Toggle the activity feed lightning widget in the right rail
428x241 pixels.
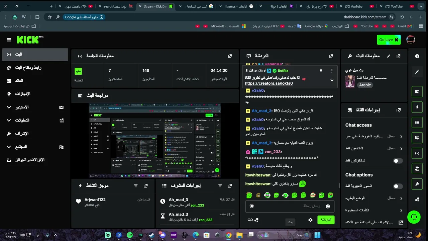point(417,107)
